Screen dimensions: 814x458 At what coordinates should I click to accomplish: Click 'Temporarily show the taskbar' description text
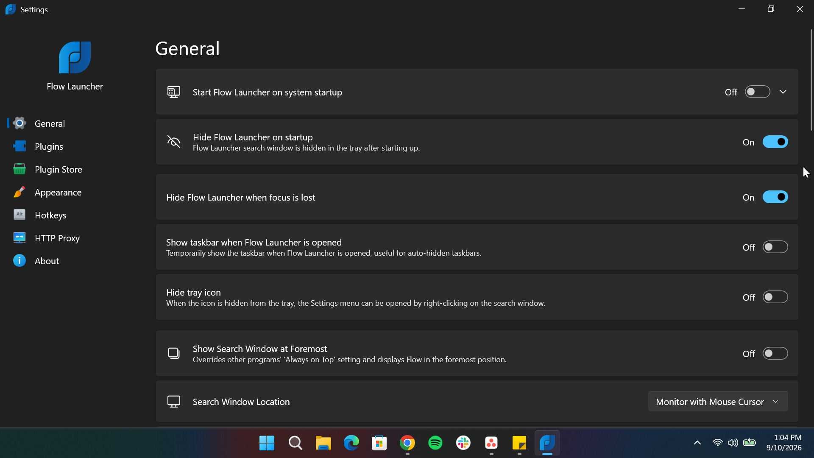[323, 254]
